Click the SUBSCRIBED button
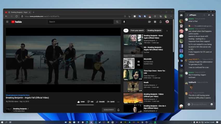This screenshot has width=221, height=124. pos(109,110)
